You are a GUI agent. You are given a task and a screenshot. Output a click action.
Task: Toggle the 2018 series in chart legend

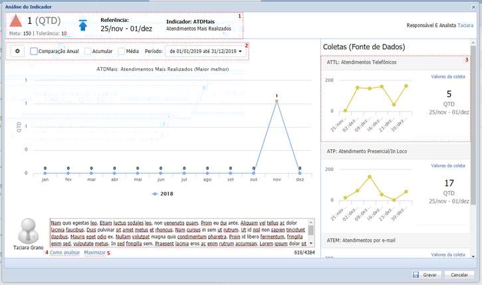[163, 194]
